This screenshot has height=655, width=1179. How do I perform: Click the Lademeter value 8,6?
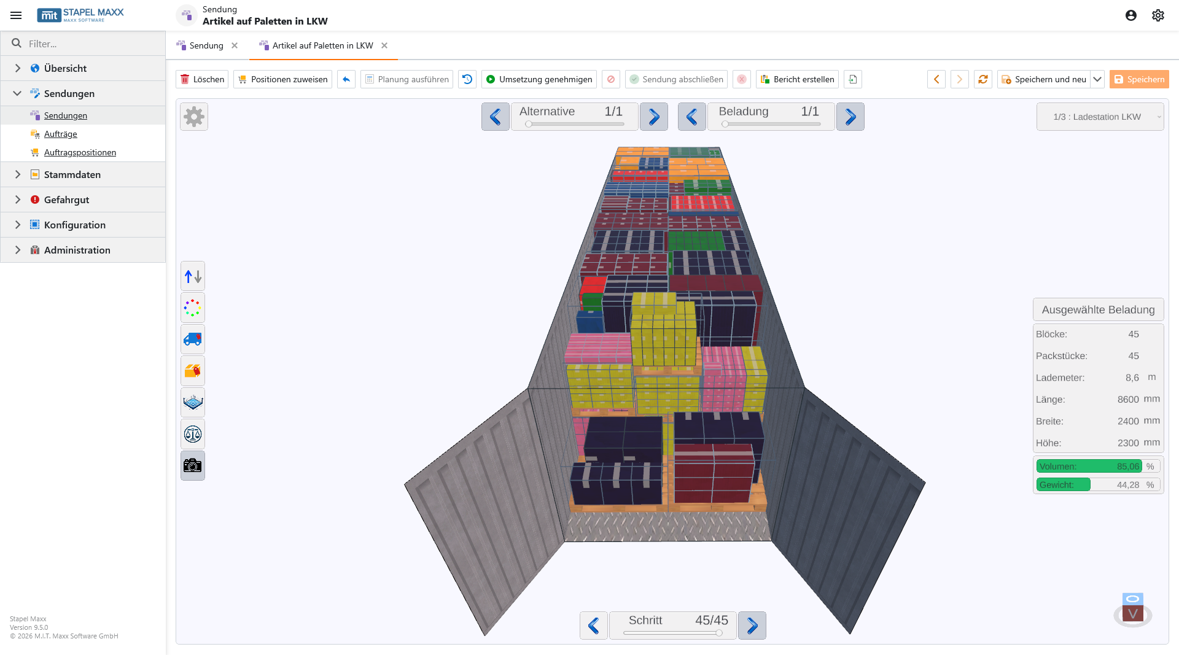[x=1132, y=378]
